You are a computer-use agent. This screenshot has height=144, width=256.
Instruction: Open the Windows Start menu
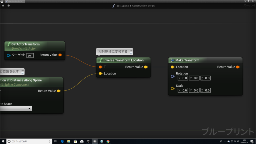3,141
